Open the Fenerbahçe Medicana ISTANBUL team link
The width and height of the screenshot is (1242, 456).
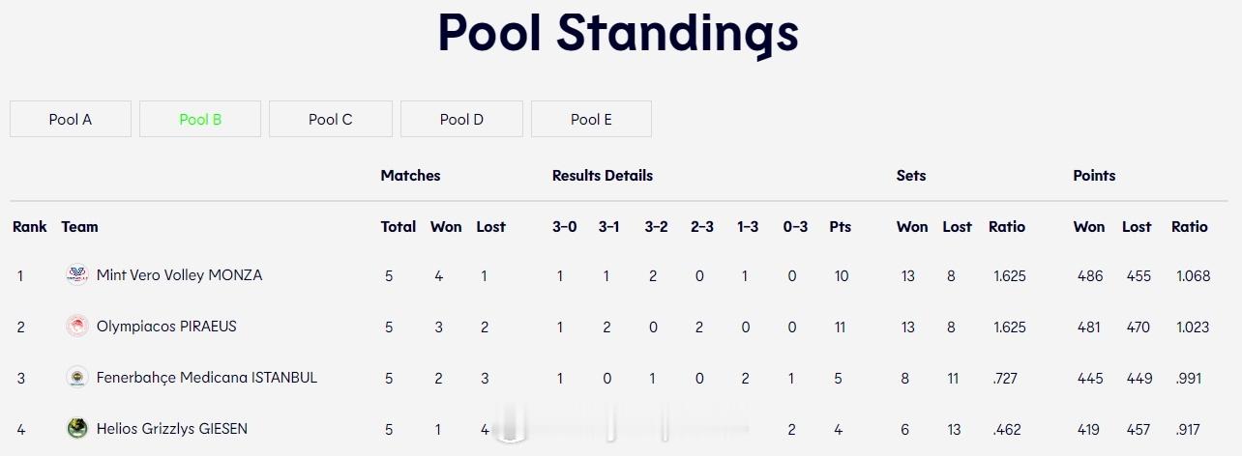coord(207,378)
